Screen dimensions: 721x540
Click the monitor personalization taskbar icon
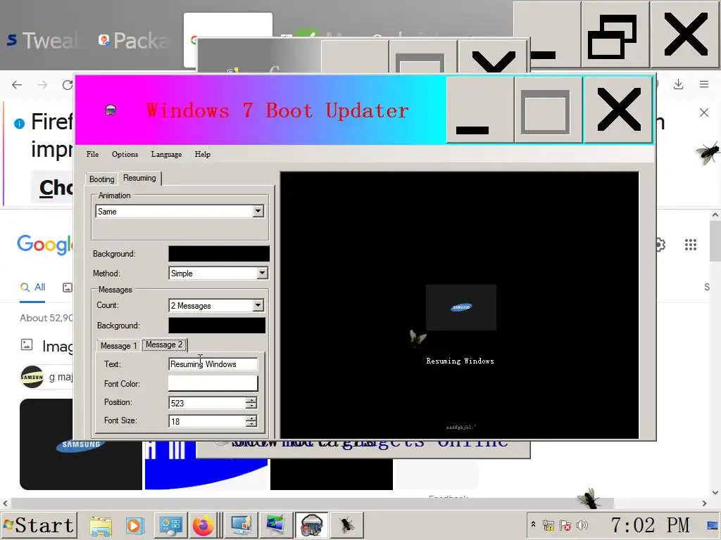[241, 525]
